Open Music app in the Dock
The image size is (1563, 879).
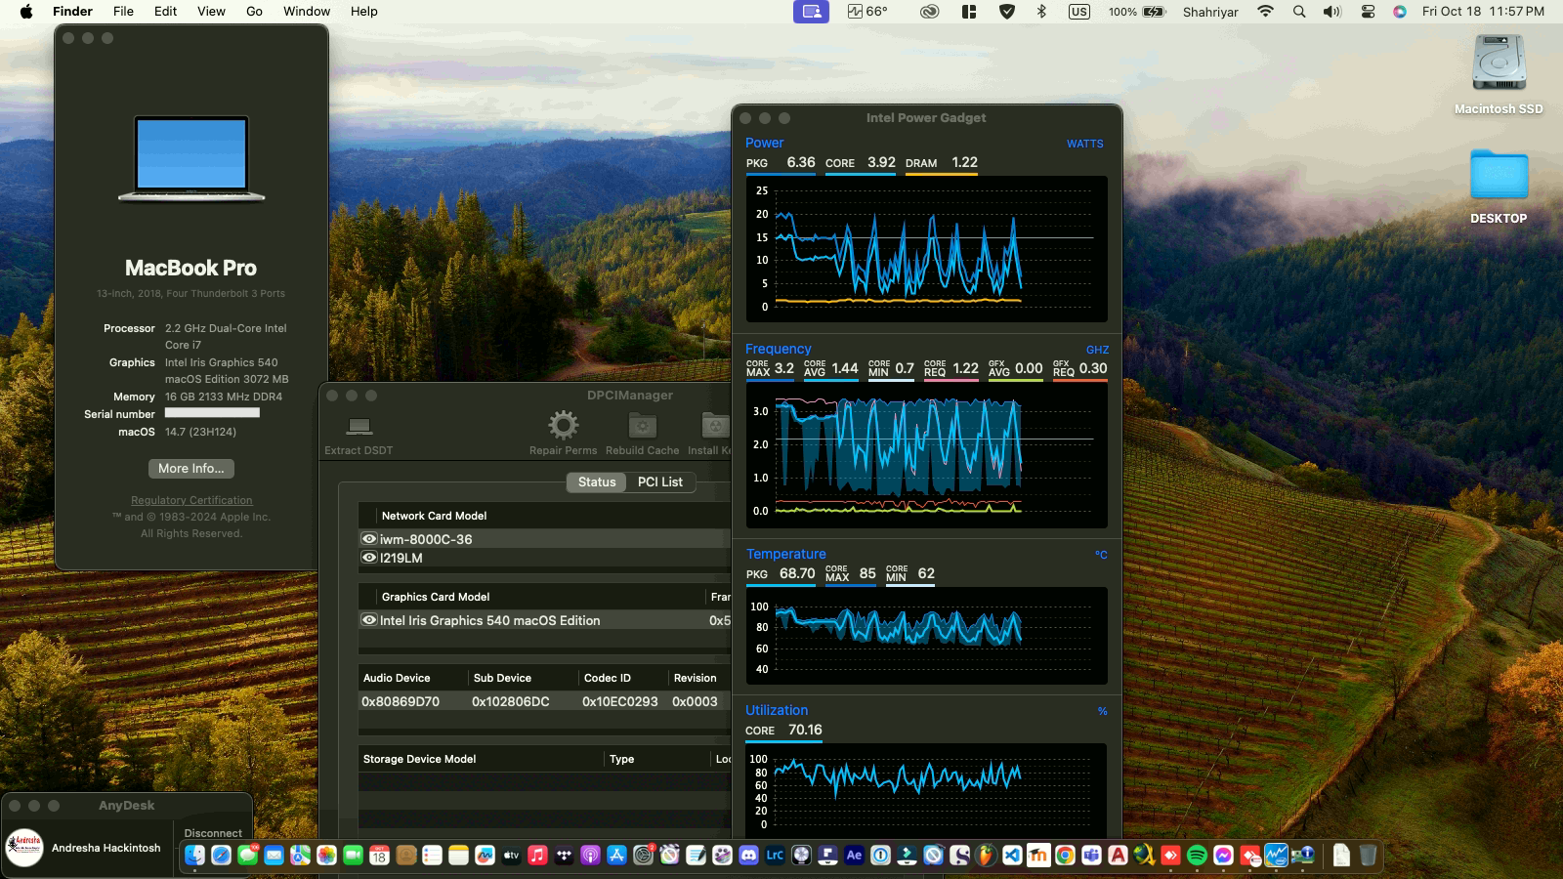tap(537, 855)
